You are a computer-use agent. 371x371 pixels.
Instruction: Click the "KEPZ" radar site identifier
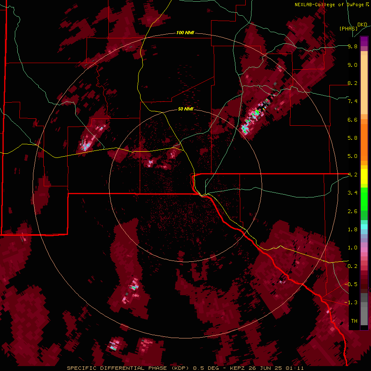(237, 368)
